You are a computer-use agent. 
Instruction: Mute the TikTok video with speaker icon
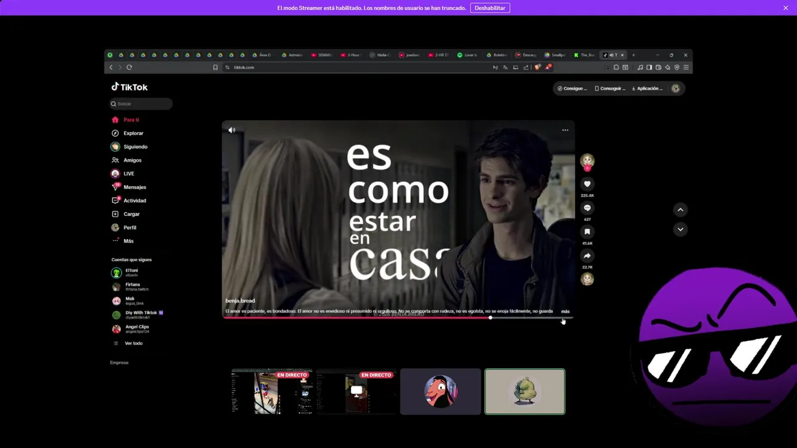pyautogui.click(x=232, y=130)
